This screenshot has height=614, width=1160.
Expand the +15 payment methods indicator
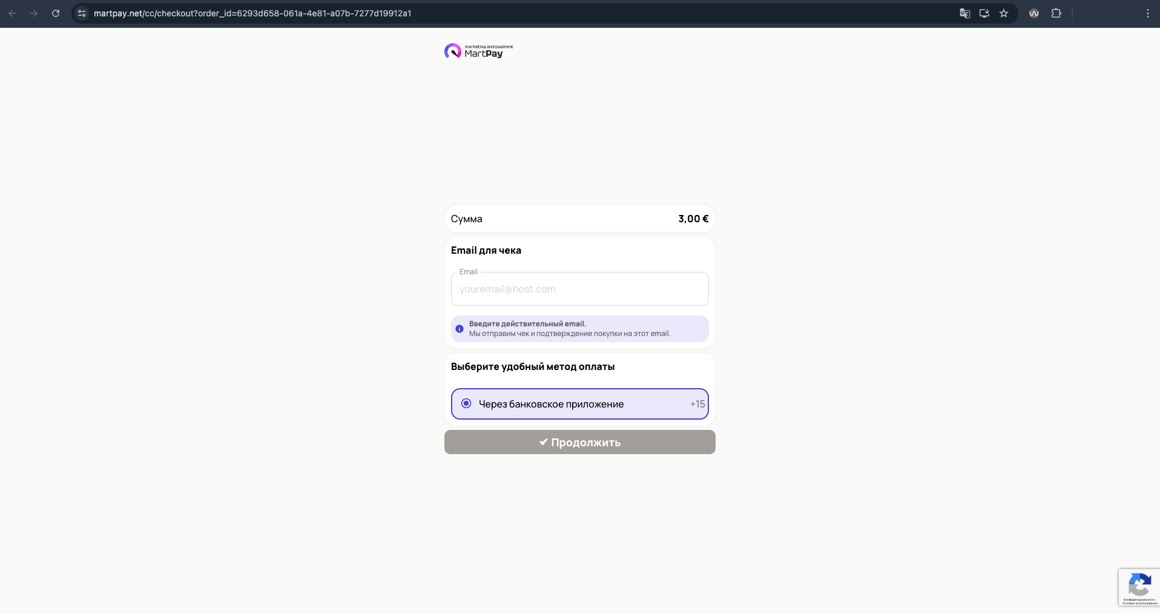click(x=697, y=404)
